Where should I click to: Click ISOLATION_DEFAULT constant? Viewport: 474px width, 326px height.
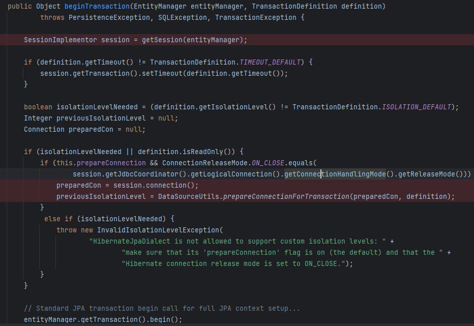coord(416,107)
